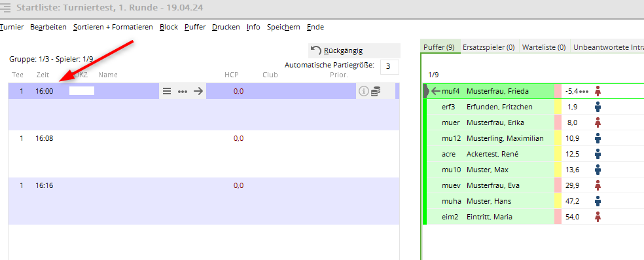Click the male icon for Erfunden, Fritzchen

point(598,107)
